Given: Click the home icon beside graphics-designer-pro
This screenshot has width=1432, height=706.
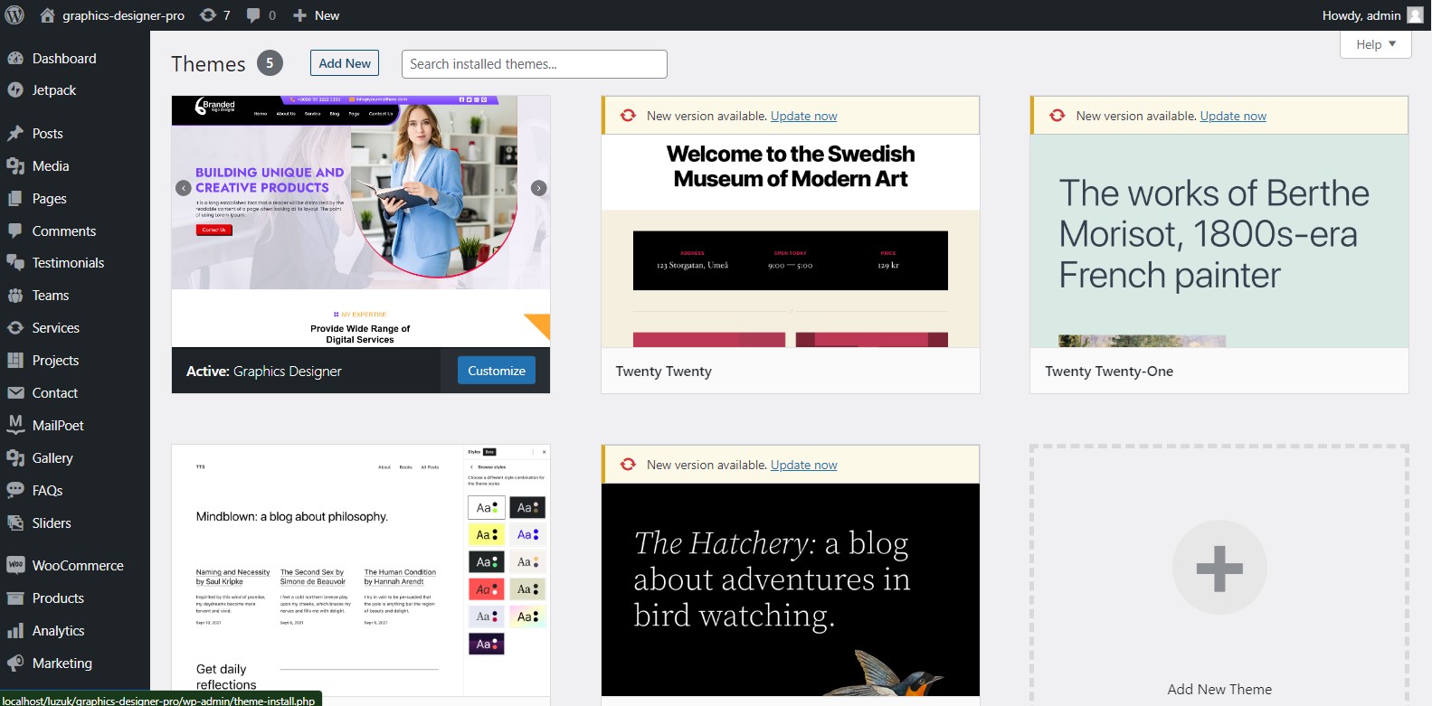Looking at the screenshot, I should pyautogui.click(x=48, y=15).
